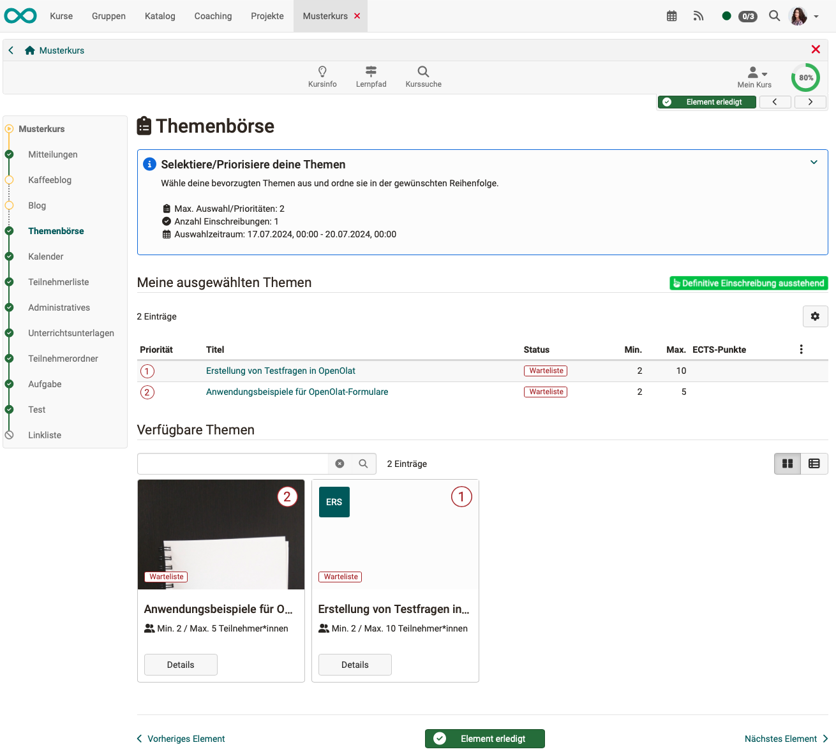Open the RSS feed subscriptions icon

coord(698,16)
